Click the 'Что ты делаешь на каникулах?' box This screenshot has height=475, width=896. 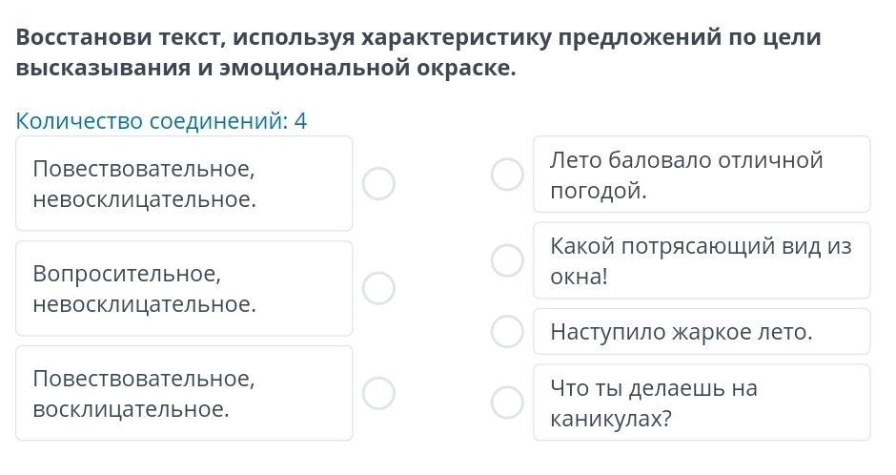(x=702, y=403)
